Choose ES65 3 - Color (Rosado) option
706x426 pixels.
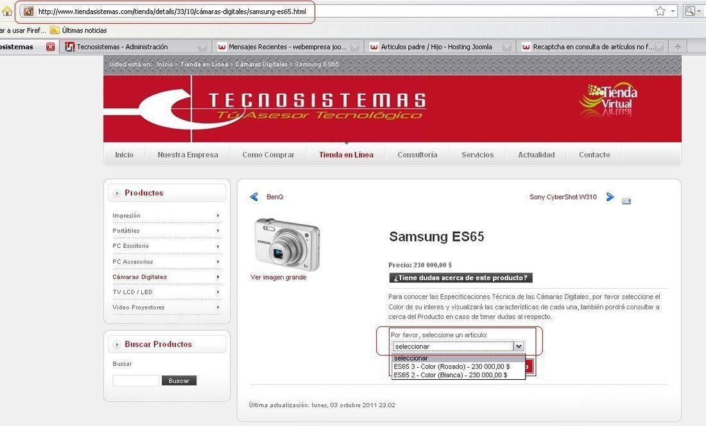tap(452, 366)
